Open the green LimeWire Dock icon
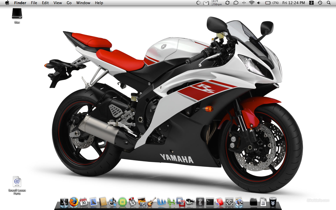 pos(123,202)
